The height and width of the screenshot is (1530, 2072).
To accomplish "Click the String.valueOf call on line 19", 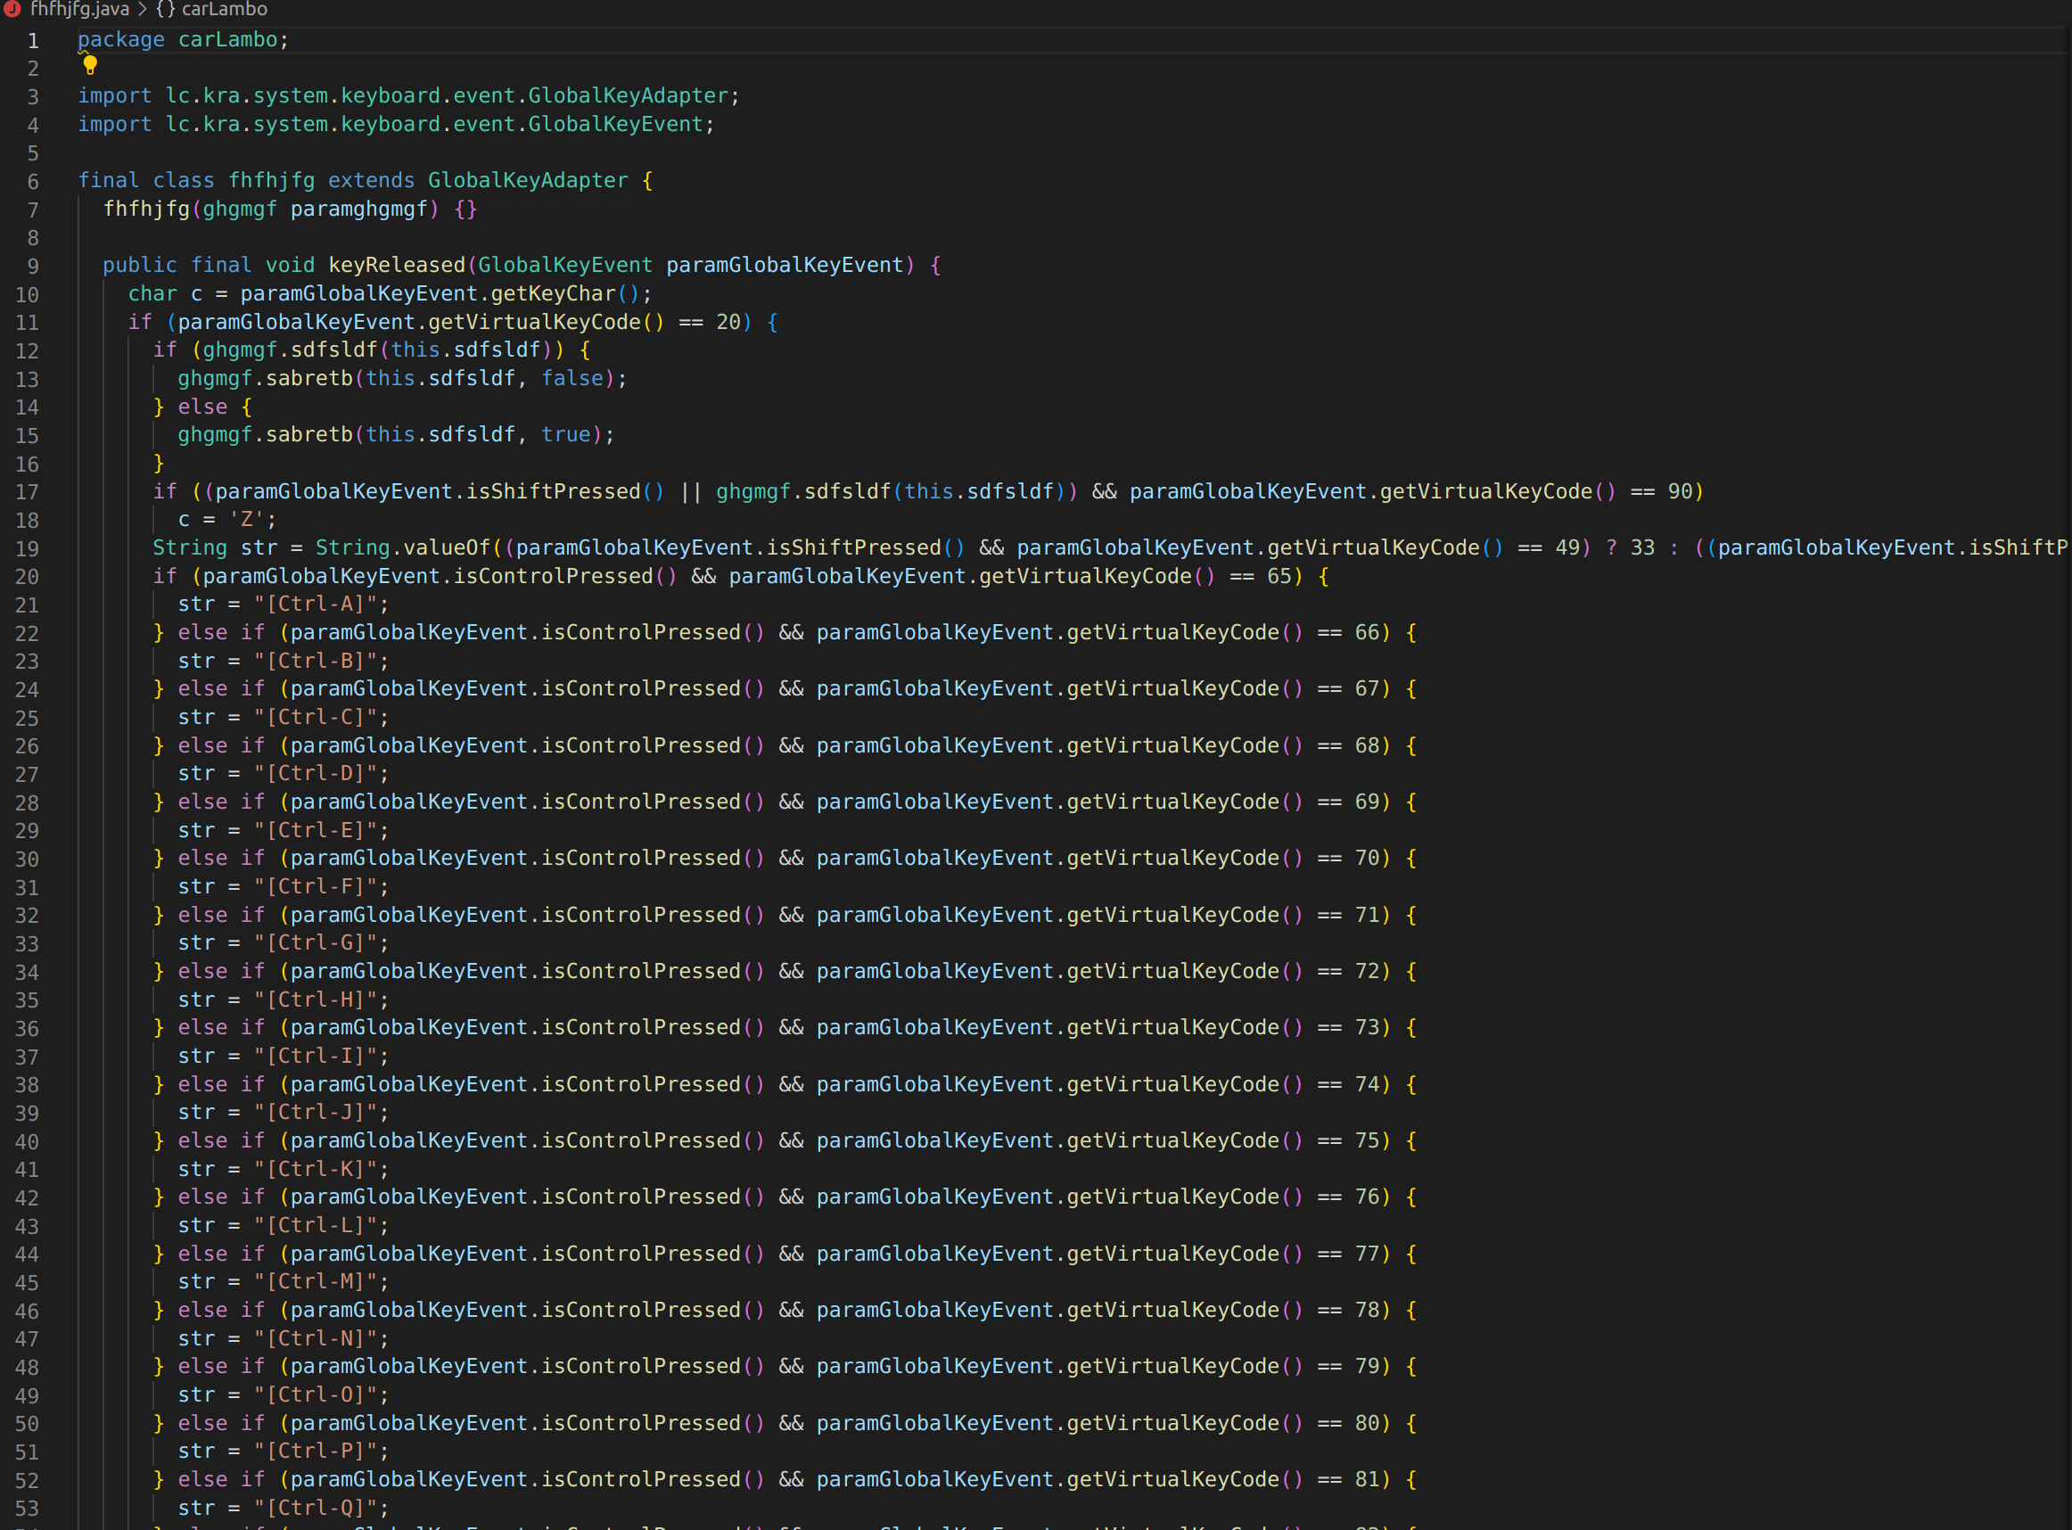I will tap(445, 548).
